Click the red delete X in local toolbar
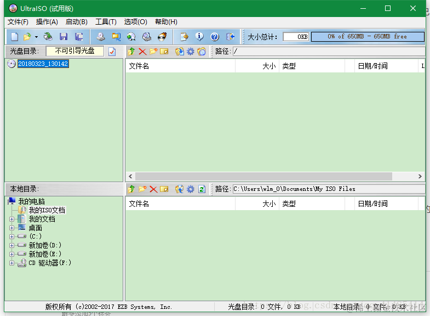Viewport: 430px width, 316px height. point(153,189)
